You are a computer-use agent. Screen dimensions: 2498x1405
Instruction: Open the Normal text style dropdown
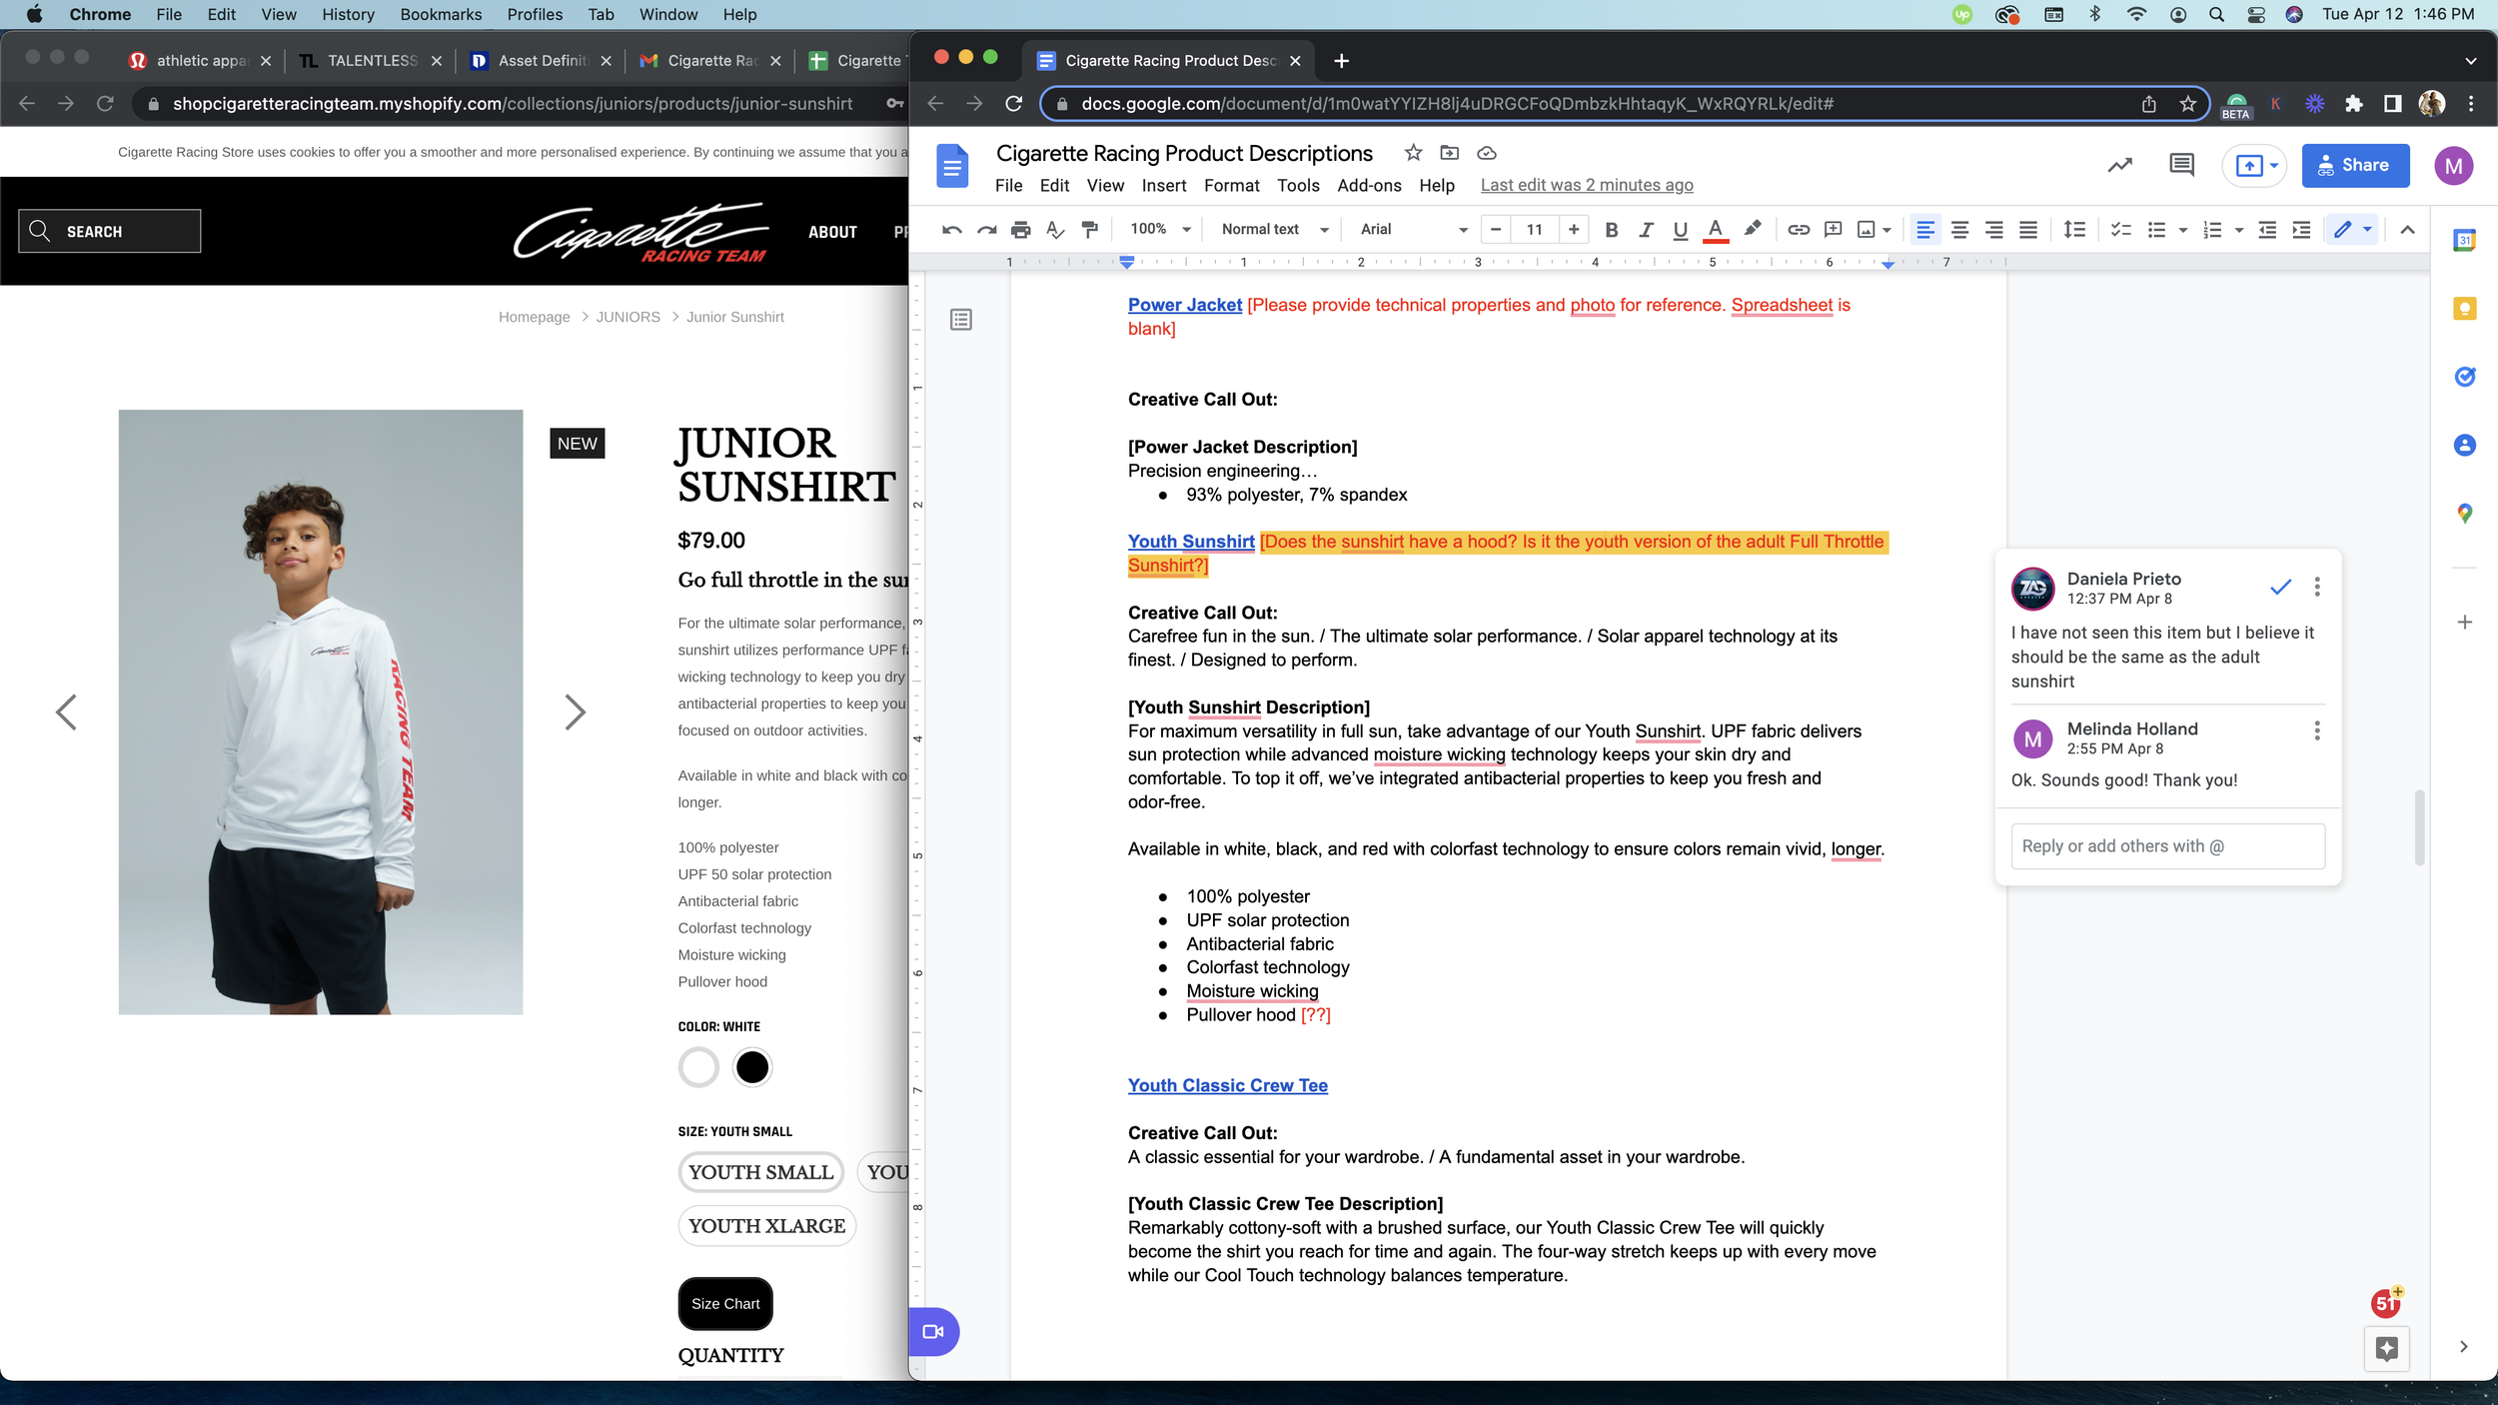[1275, 230]
